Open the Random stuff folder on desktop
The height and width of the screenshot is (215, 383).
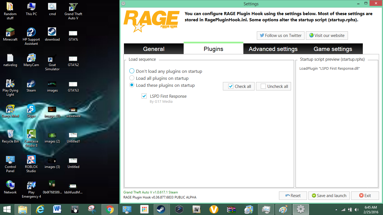click(10, 11)
